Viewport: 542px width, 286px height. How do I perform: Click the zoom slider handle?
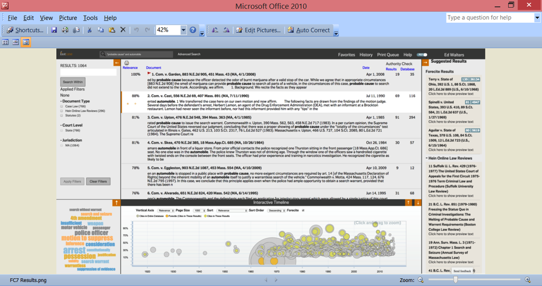coord(456,280)
